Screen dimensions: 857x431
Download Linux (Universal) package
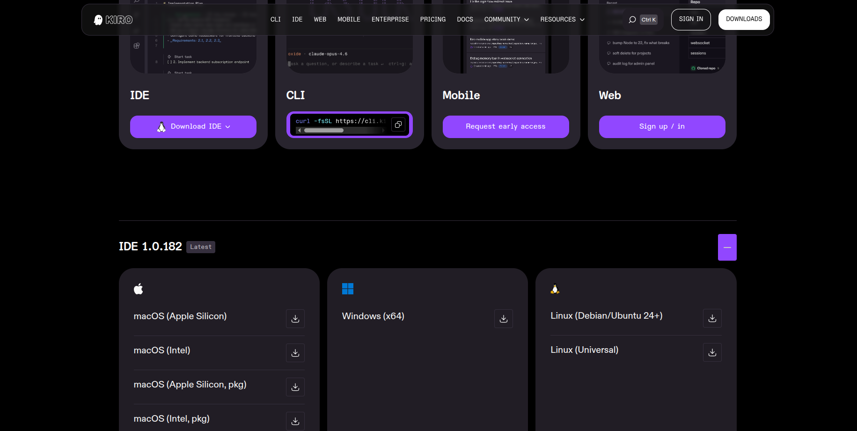(x=712, y=352)
